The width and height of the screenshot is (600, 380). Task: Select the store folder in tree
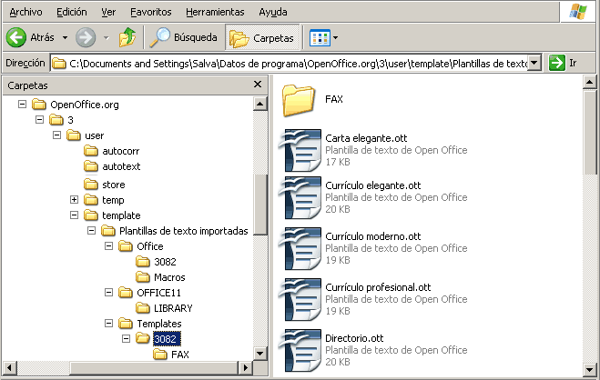105,185
